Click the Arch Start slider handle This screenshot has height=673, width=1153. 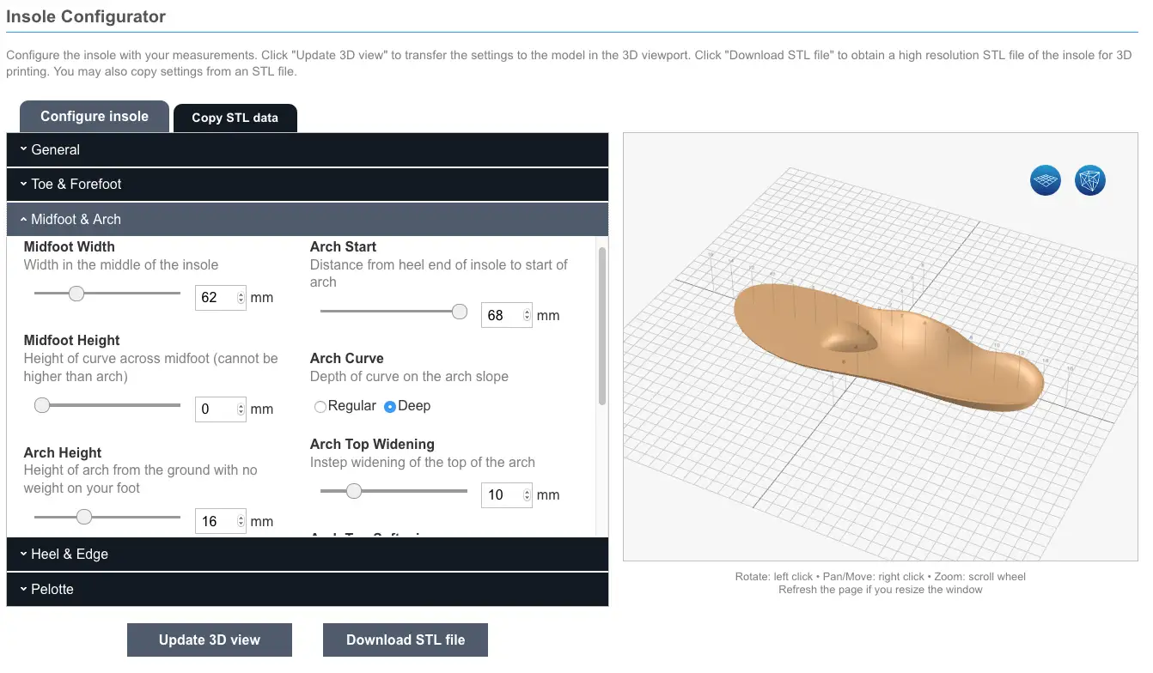click(460, 312)
